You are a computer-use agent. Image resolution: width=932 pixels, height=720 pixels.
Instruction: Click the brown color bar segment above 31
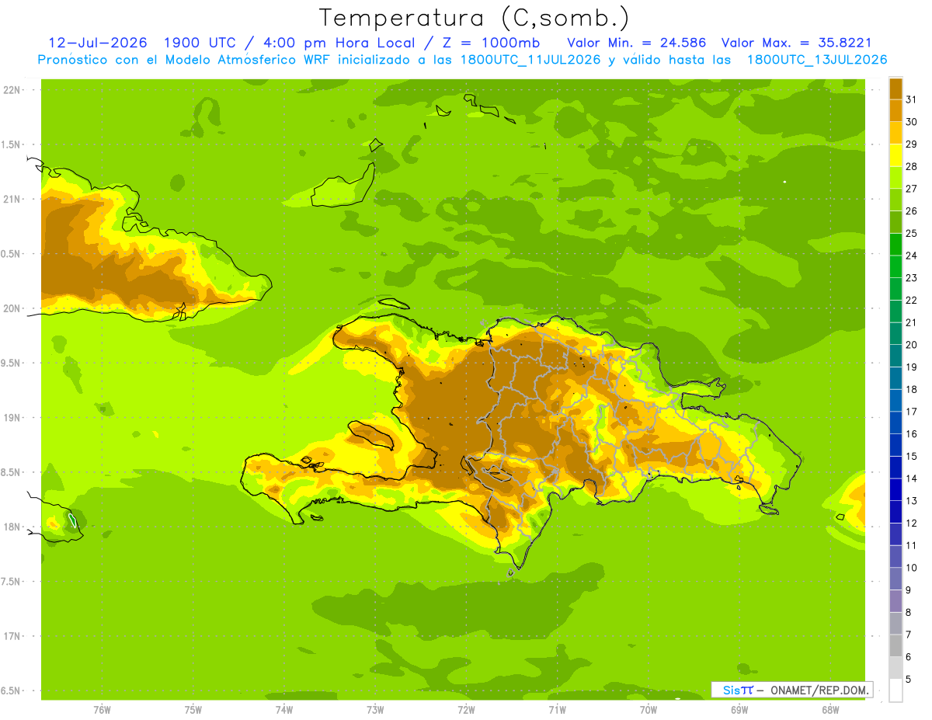(895, 89)
